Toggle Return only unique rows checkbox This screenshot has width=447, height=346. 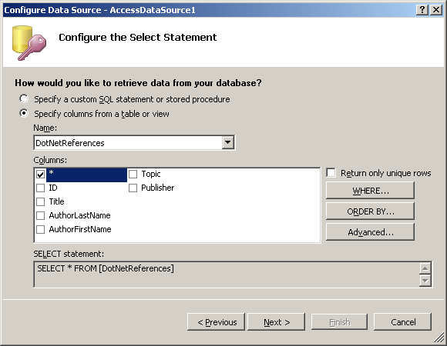[331, 173]
